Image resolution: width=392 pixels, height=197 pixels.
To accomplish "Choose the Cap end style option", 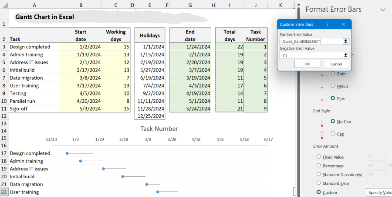I will coord(333,133).
